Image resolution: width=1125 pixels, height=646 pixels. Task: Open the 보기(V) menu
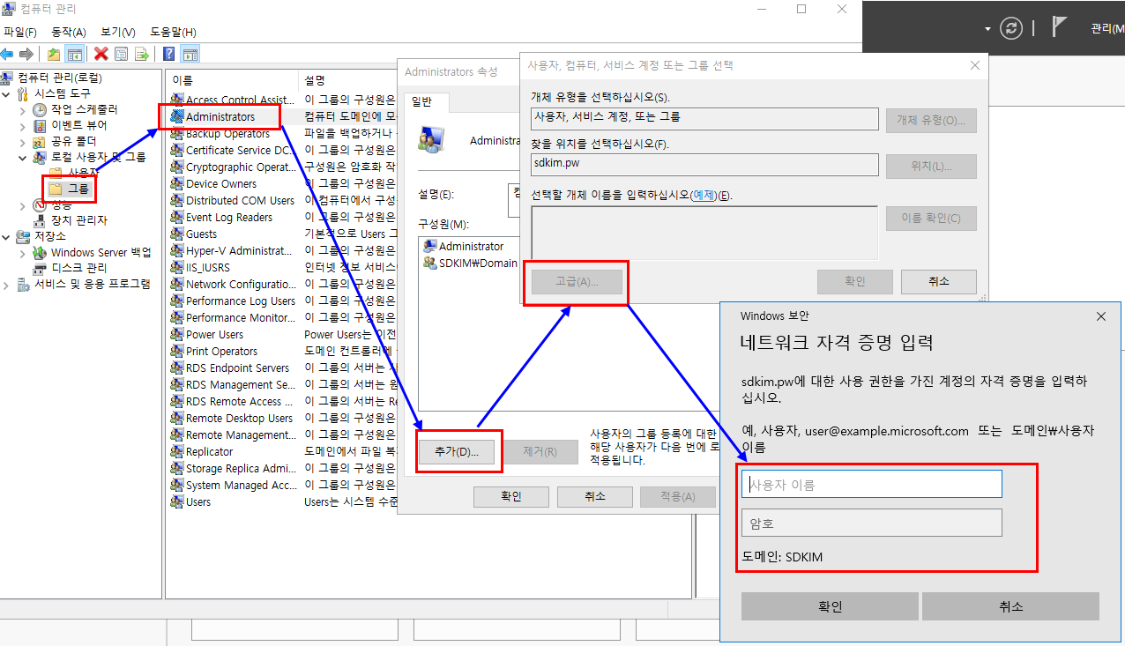118,33
